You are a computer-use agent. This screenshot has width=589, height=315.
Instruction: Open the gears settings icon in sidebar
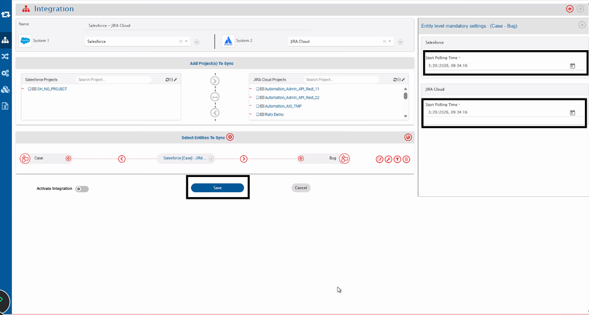[x=5, y=73]
